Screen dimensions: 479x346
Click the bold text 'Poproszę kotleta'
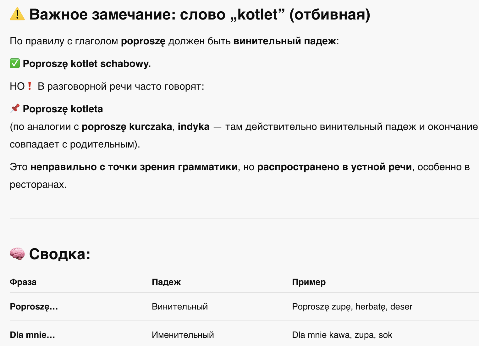coord(63,109)
